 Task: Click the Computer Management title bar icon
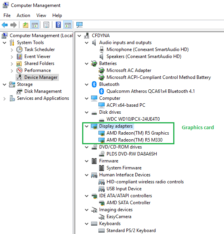click(5, 5)
